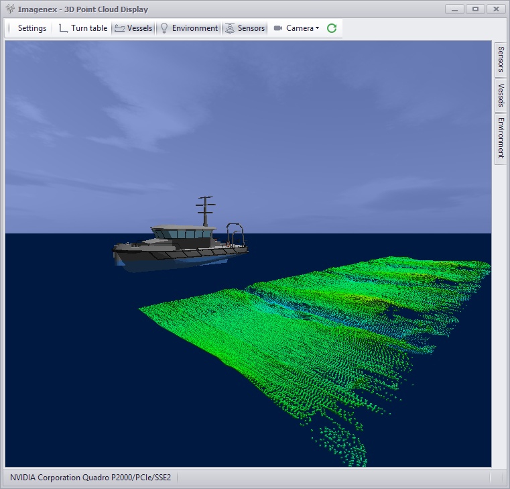Open Settings from the toolbar
Image resolution: width=510 pixels, height=489 pixels.
(31, 28)
